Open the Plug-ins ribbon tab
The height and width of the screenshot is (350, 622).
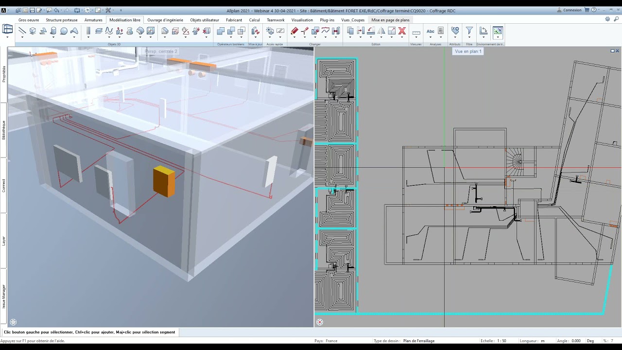[327, 20]
